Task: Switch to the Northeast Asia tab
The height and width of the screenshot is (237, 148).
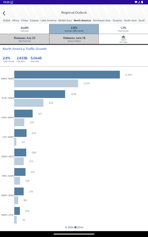Action: [x=102, y=20]
